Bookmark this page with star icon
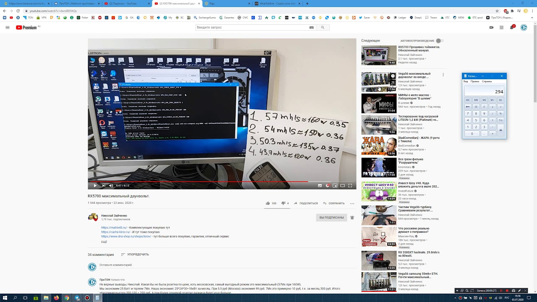 click(497, 11)
